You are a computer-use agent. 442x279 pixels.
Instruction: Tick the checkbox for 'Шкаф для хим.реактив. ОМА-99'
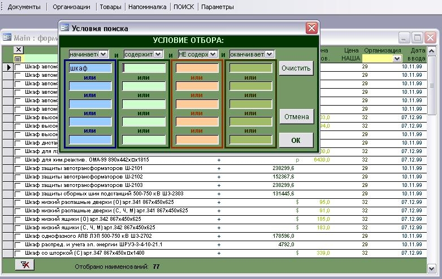click(x=18, y=160)
